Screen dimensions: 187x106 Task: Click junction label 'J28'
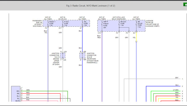[x=85, y=52]
